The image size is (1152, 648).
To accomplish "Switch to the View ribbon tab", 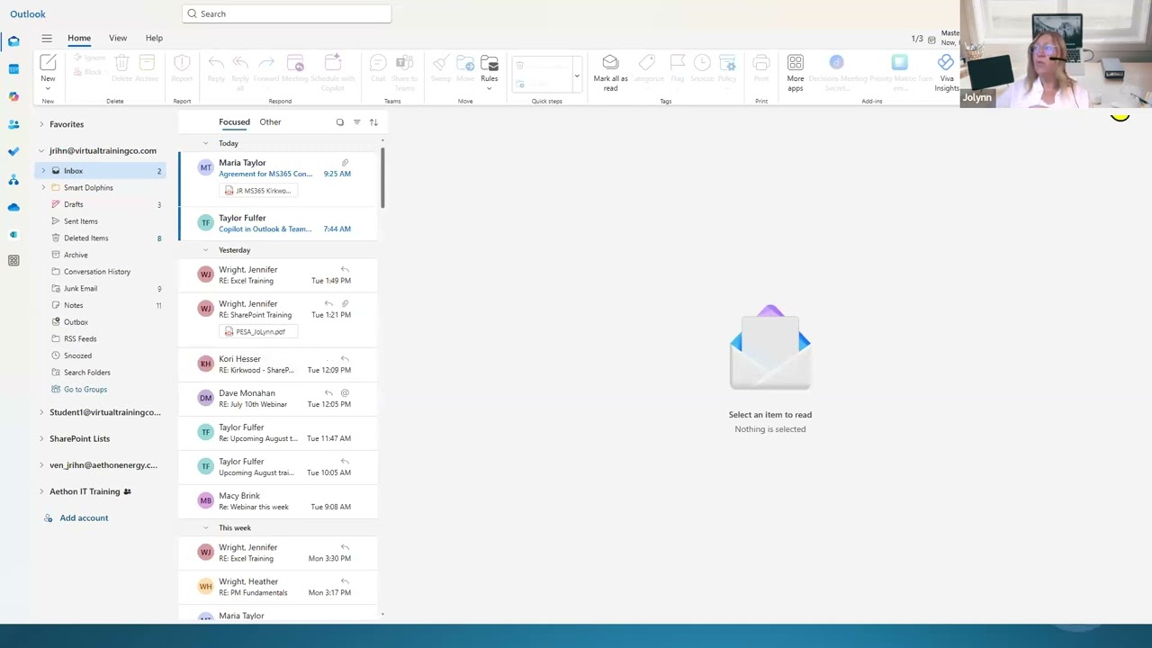I will (x=118, y=38).
